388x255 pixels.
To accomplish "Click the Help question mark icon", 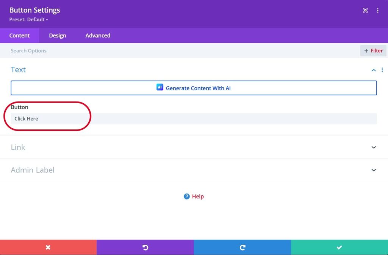I will [186, 196].
